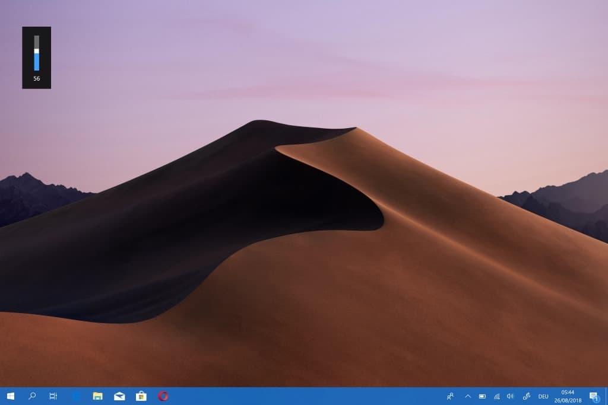Open Action Center notifications
Viewport: 608px width, 405px height.
[593, 396]
